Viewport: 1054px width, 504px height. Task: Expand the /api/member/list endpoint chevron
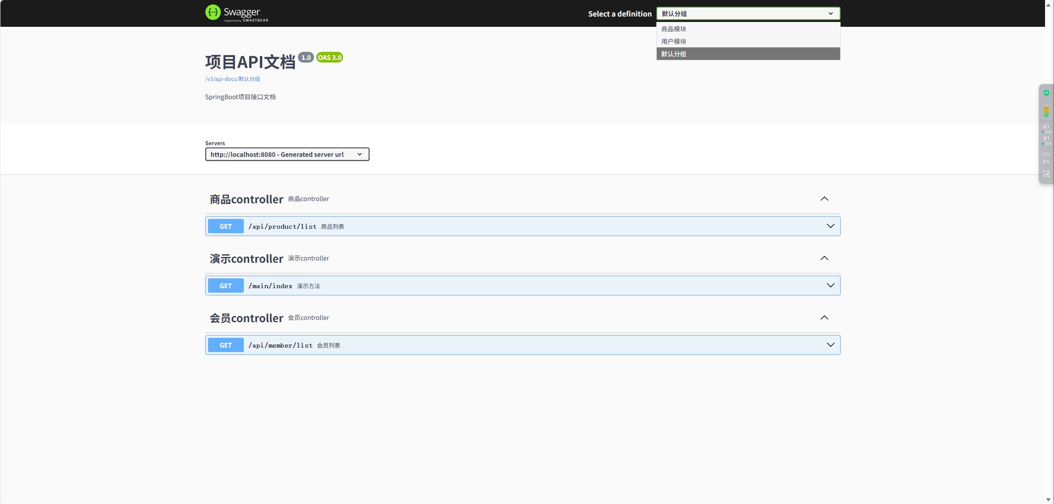(x=830, y=345)
